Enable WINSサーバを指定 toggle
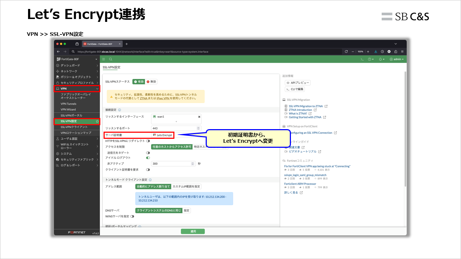The width and height of the screenshot is (461, 259). point(132,216)
